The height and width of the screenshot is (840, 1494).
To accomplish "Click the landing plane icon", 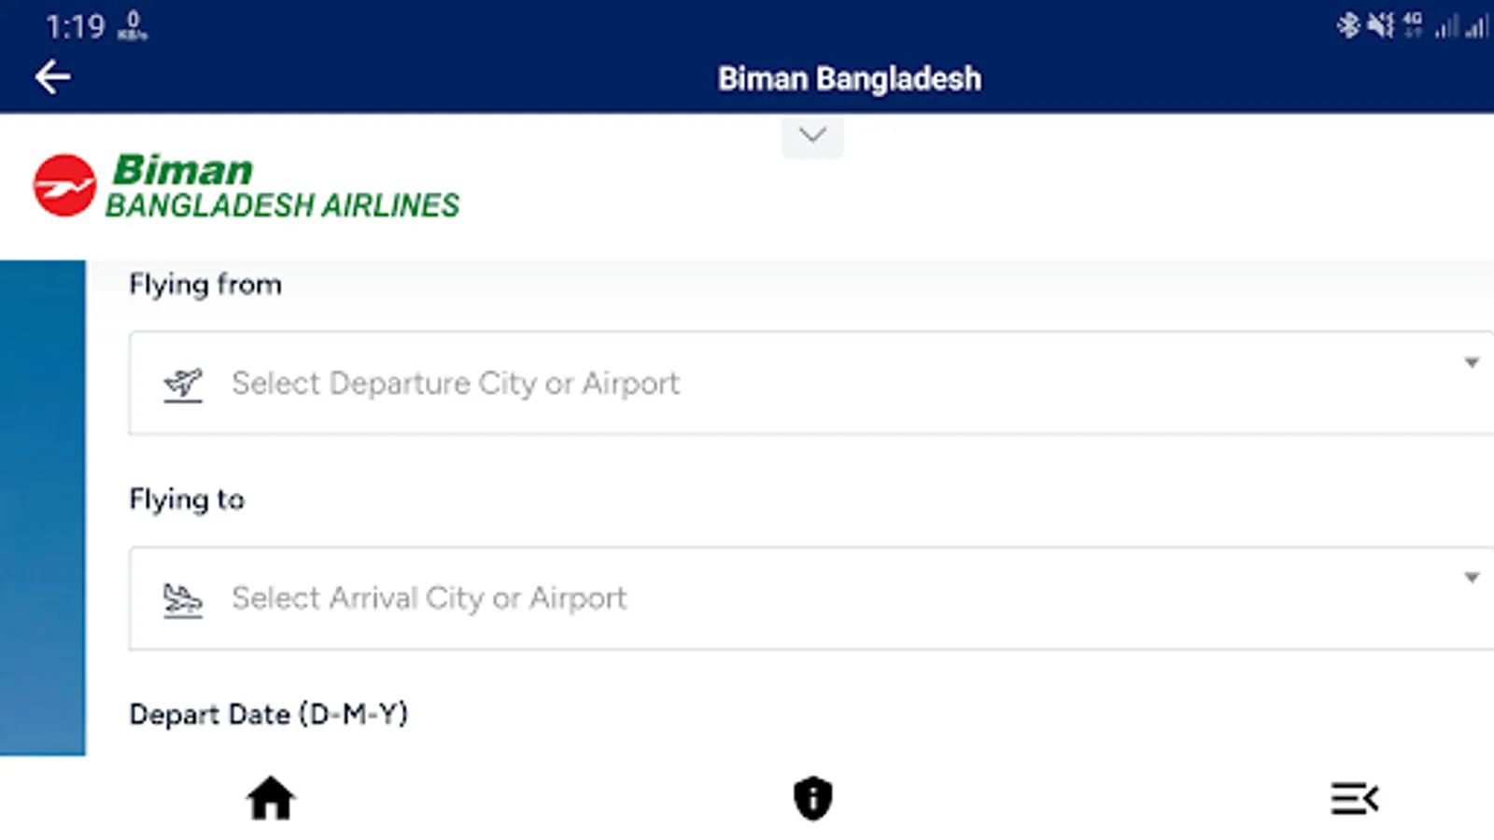I will coord(183,599).
